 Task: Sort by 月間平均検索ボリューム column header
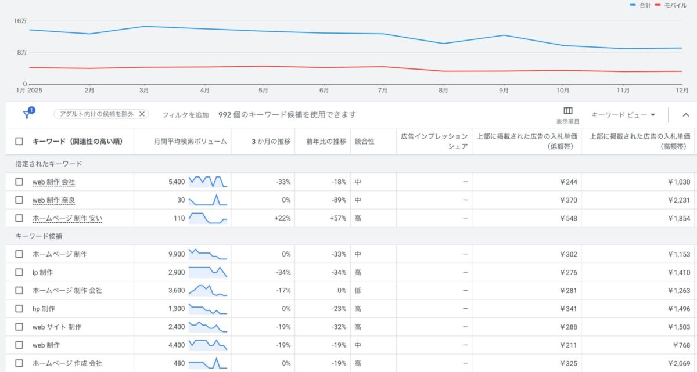tap(191, 141)
